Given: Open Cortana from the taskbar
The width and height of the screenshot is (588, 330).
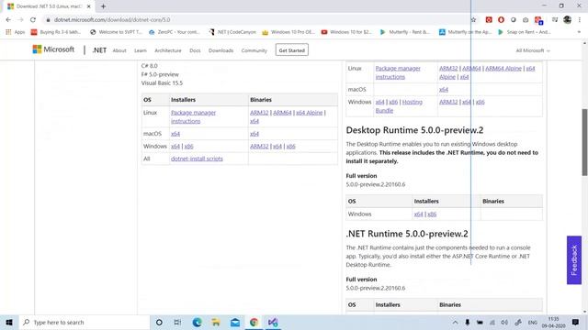Looking at the screenshot, I should [x=159, y=322].
